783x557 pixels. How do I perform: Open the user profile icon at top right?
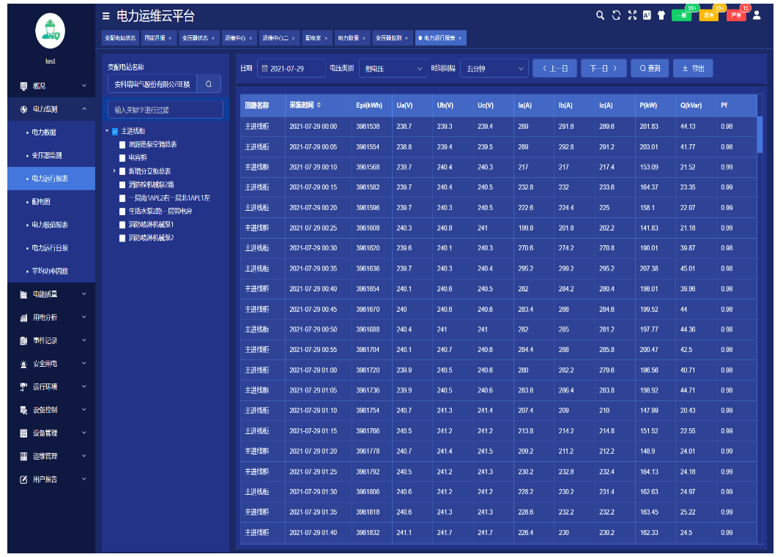point(757,15)
